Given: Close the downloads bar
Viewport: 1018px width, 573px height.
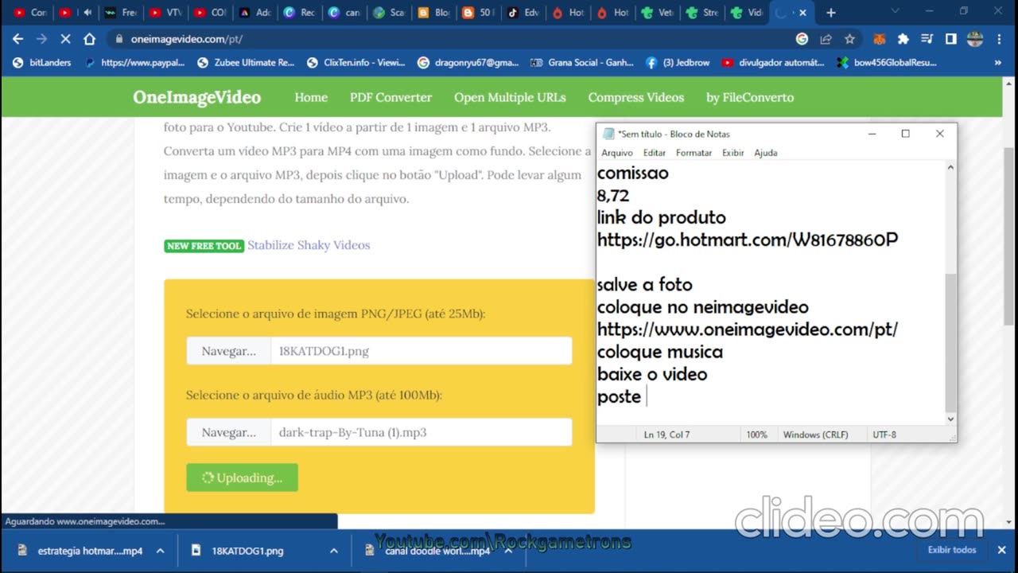Looking at the screenshot, I should 1001,550.
